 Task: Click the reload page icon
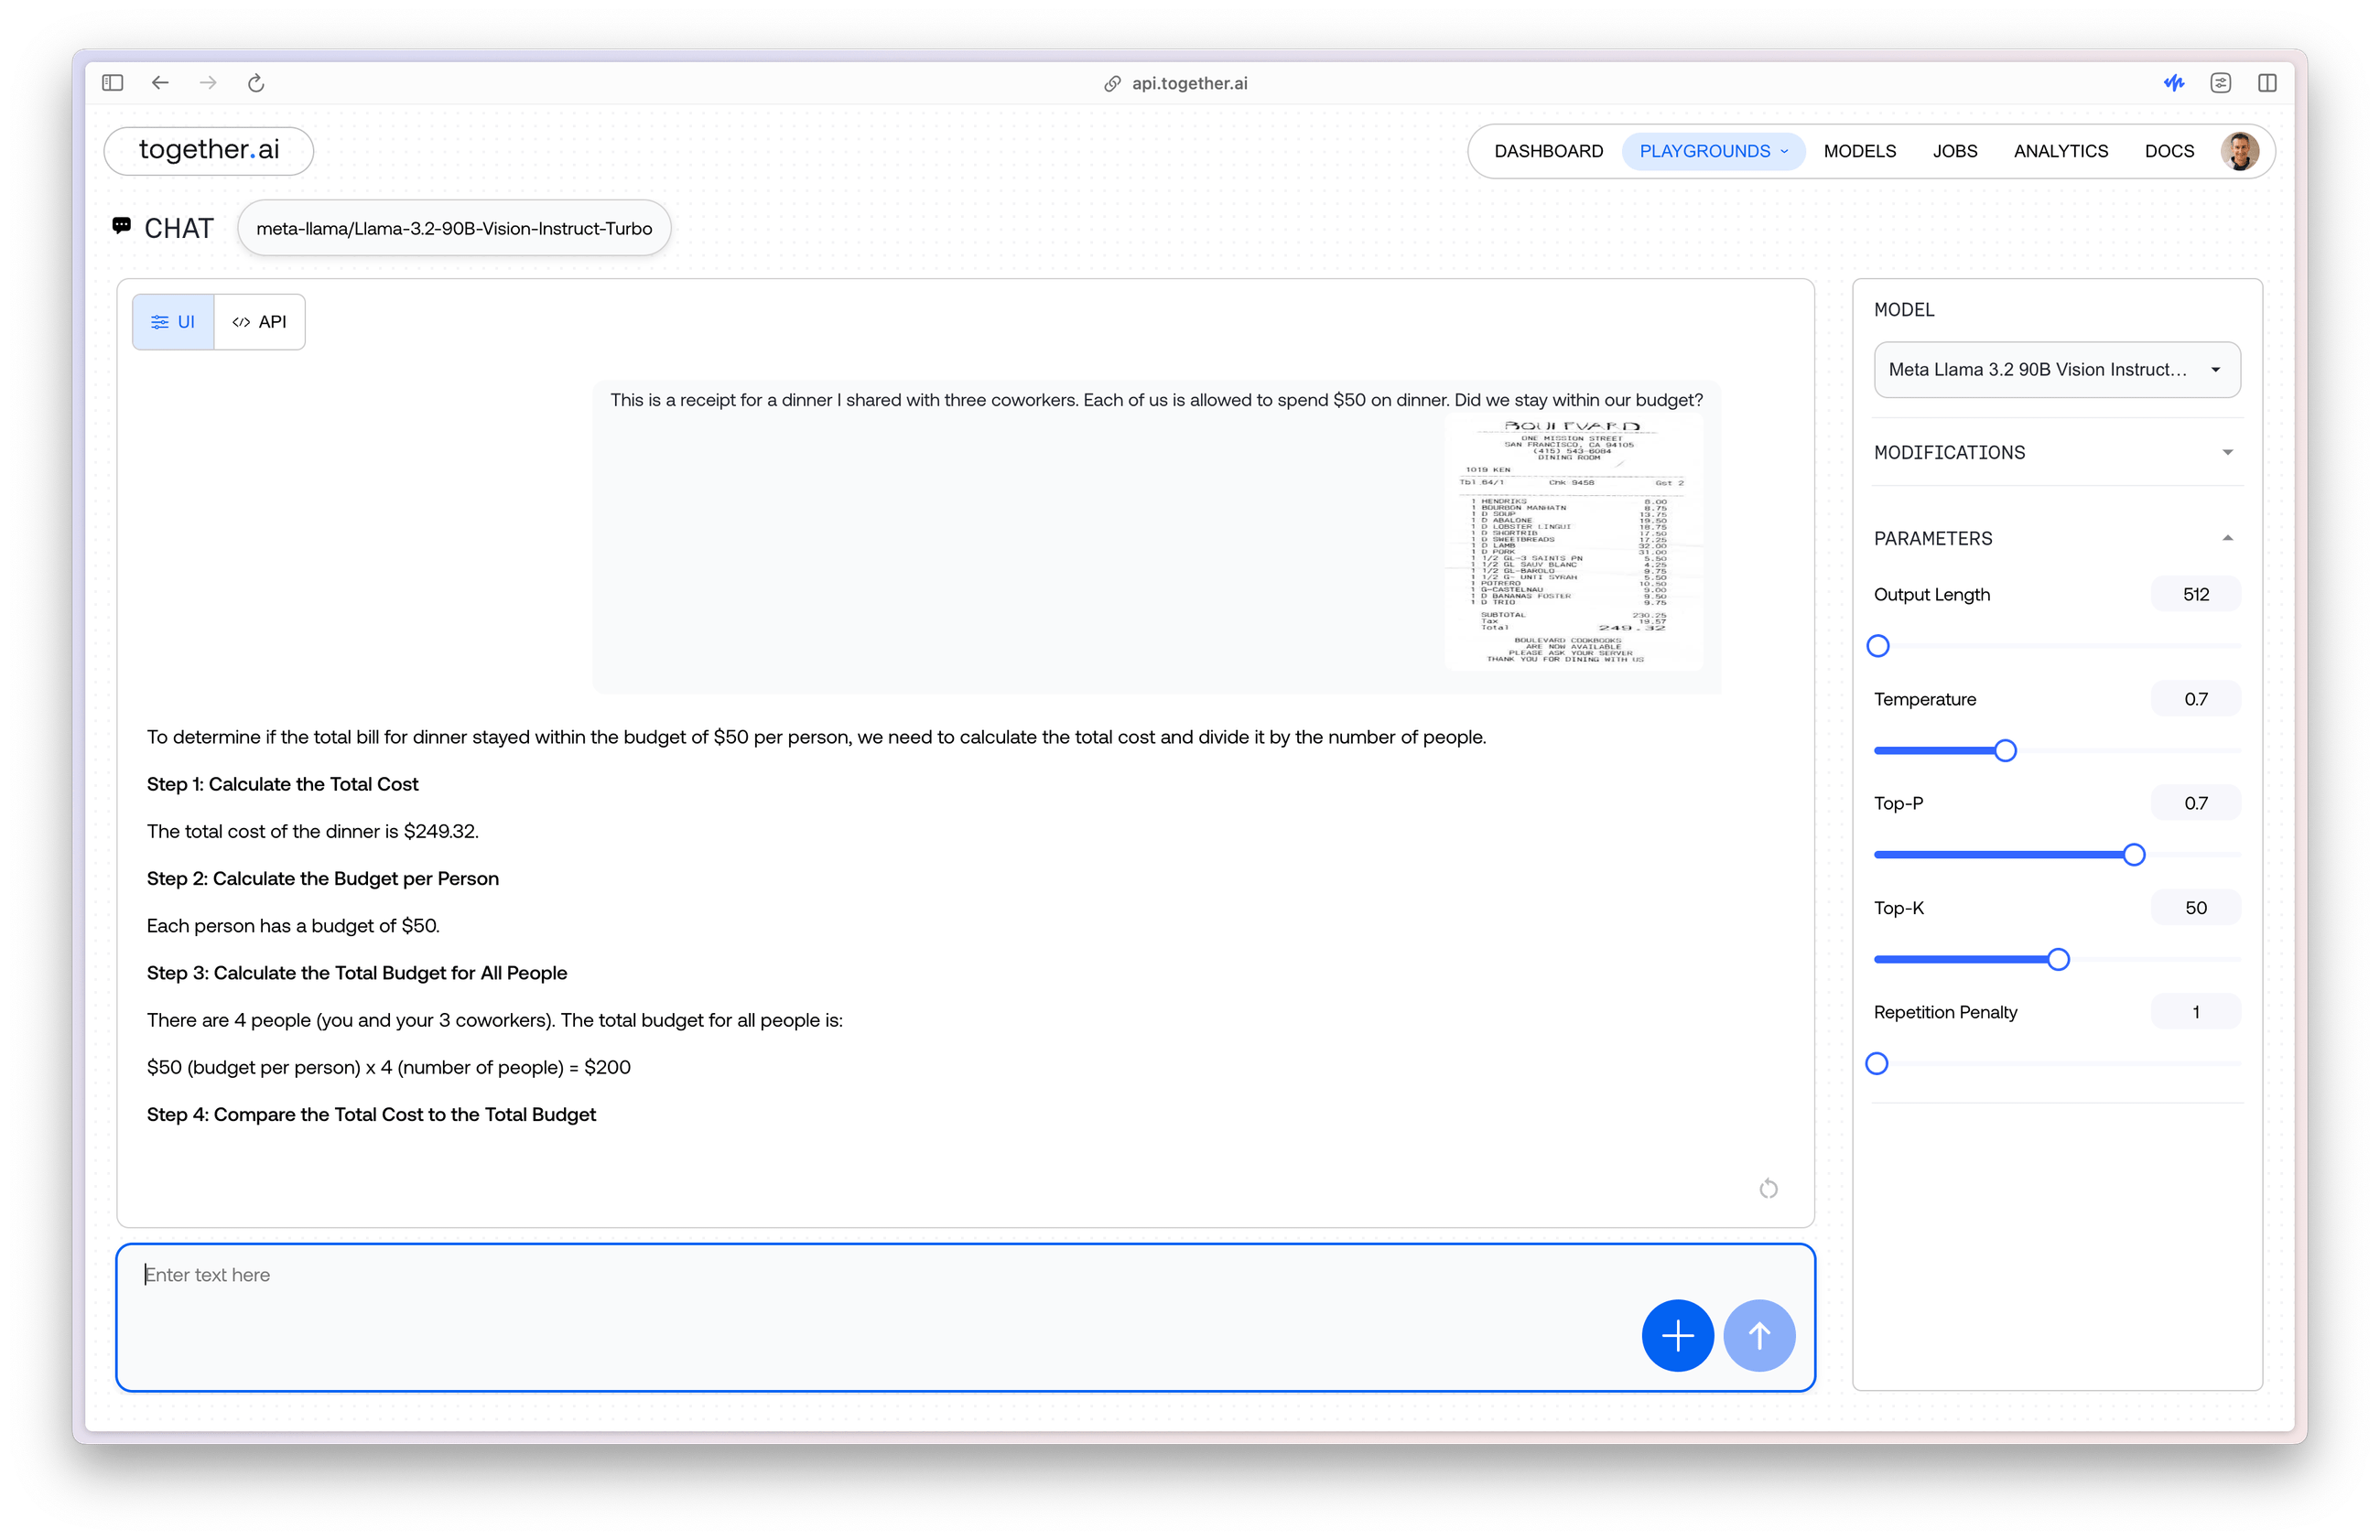(256, 83)
